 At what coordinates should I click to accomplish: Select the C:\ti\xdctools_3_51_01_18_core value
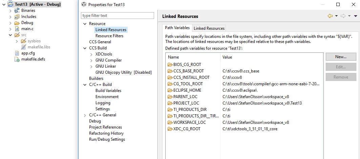pyautogui.click(x=250, y=129)
